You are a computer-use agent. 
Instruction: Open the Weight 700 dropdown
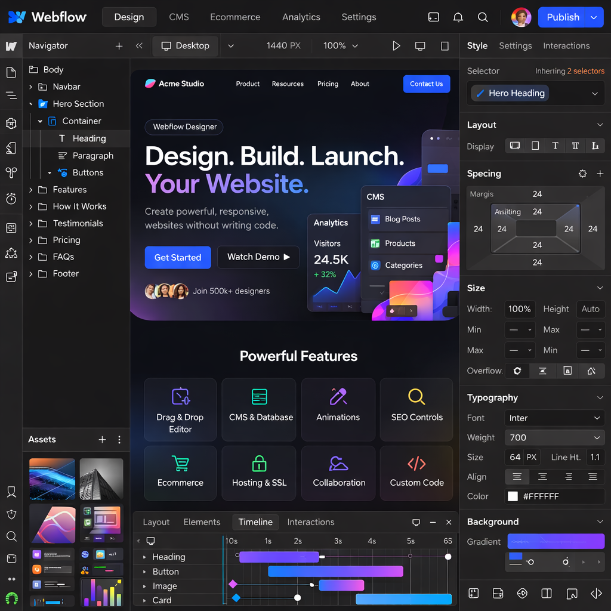(554, 438)
